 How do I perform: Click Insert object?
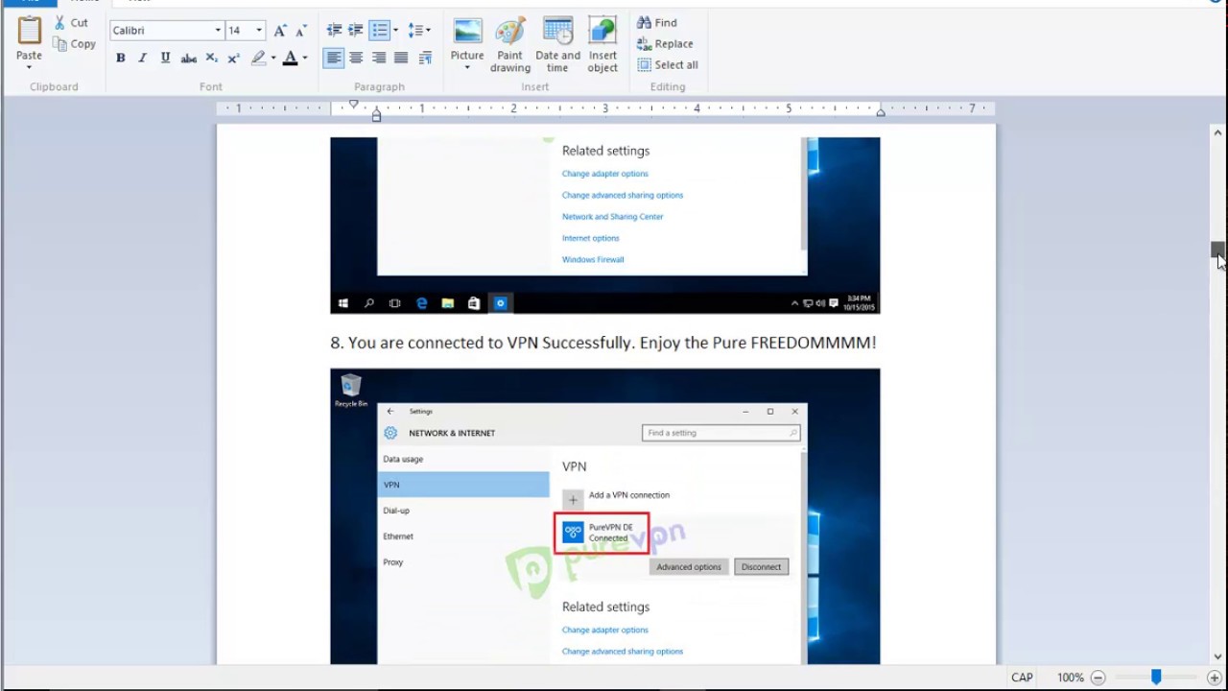(x=602, y=44)
